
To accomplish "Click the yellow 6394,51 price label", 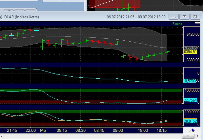I will coord(190,52).
